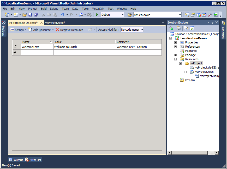Open the Properties Window toolbar icon
227x169 pixels.
(193, 15)
